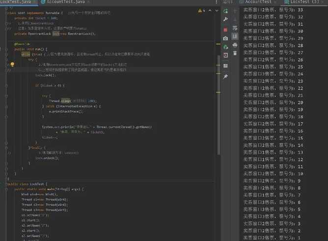Click the t1.start() line in main

(30, 220)
